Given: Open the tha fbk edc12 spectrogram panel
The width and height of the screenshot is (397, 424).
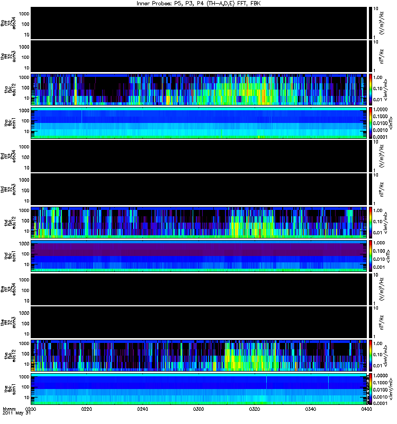Looking at the screenshot, I should click(199, 90).
